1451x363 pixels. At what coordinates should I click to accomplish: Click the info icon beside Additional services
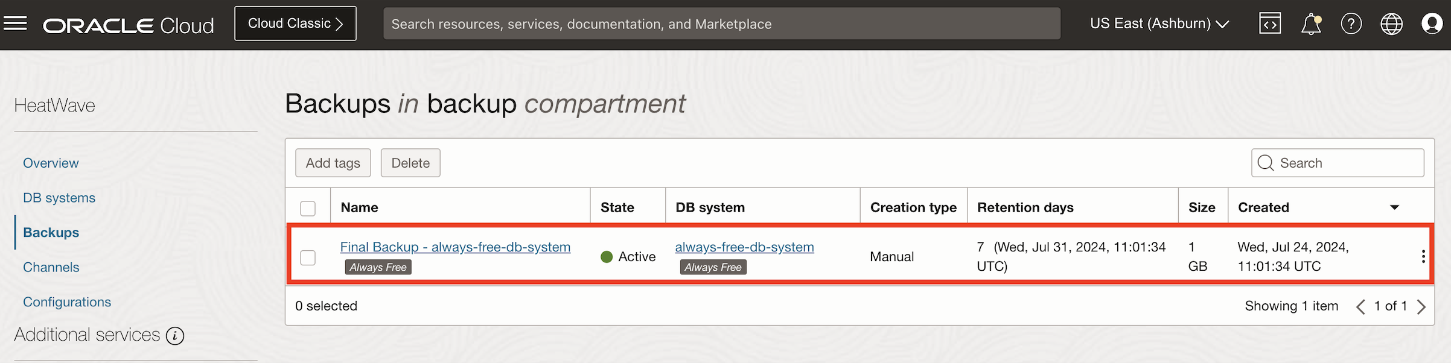[x=175, y=336]
